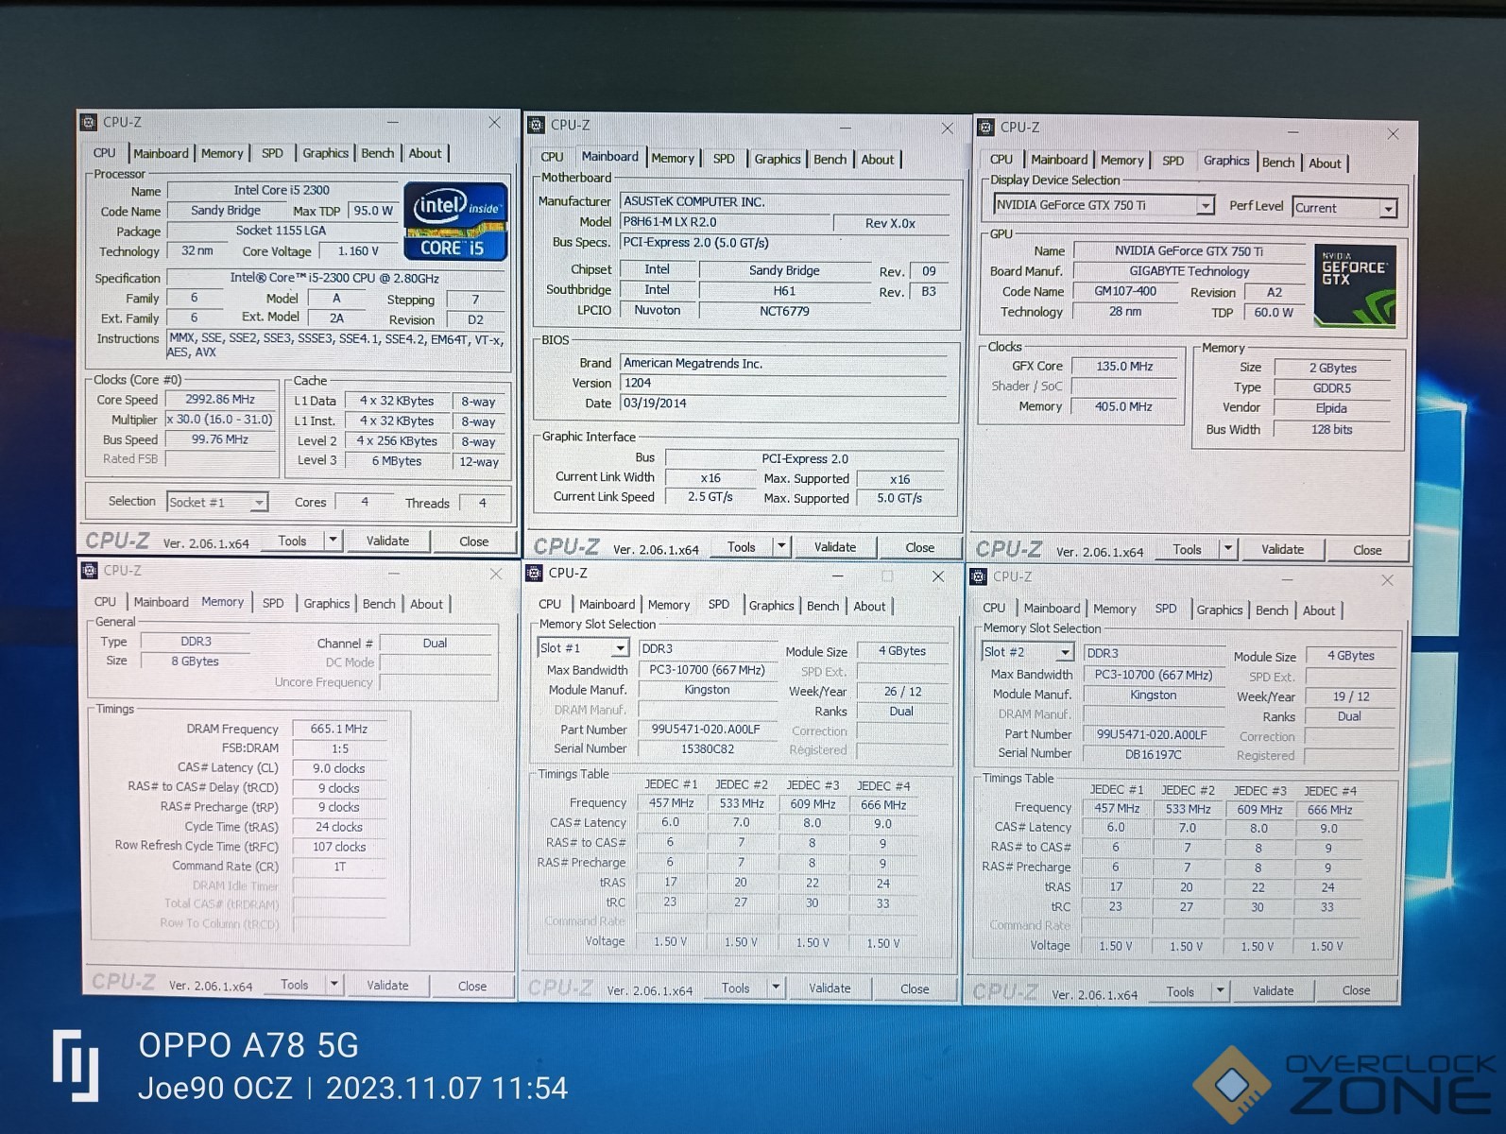Select the About tab in the Slot #2 SPD window

point(1319,610)
